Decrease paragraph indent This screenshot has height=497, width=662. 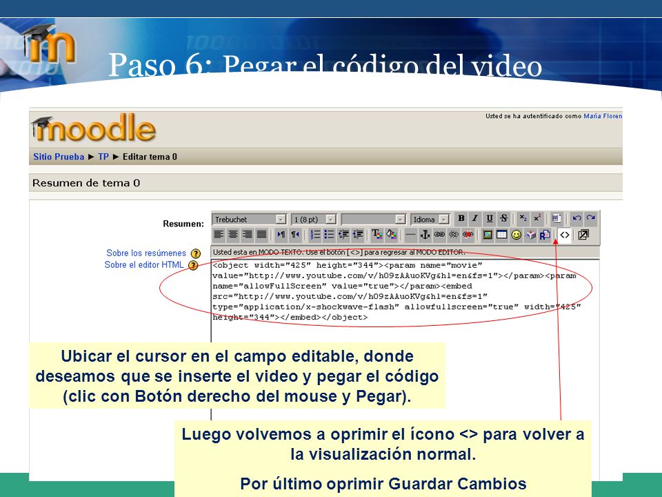343,235
